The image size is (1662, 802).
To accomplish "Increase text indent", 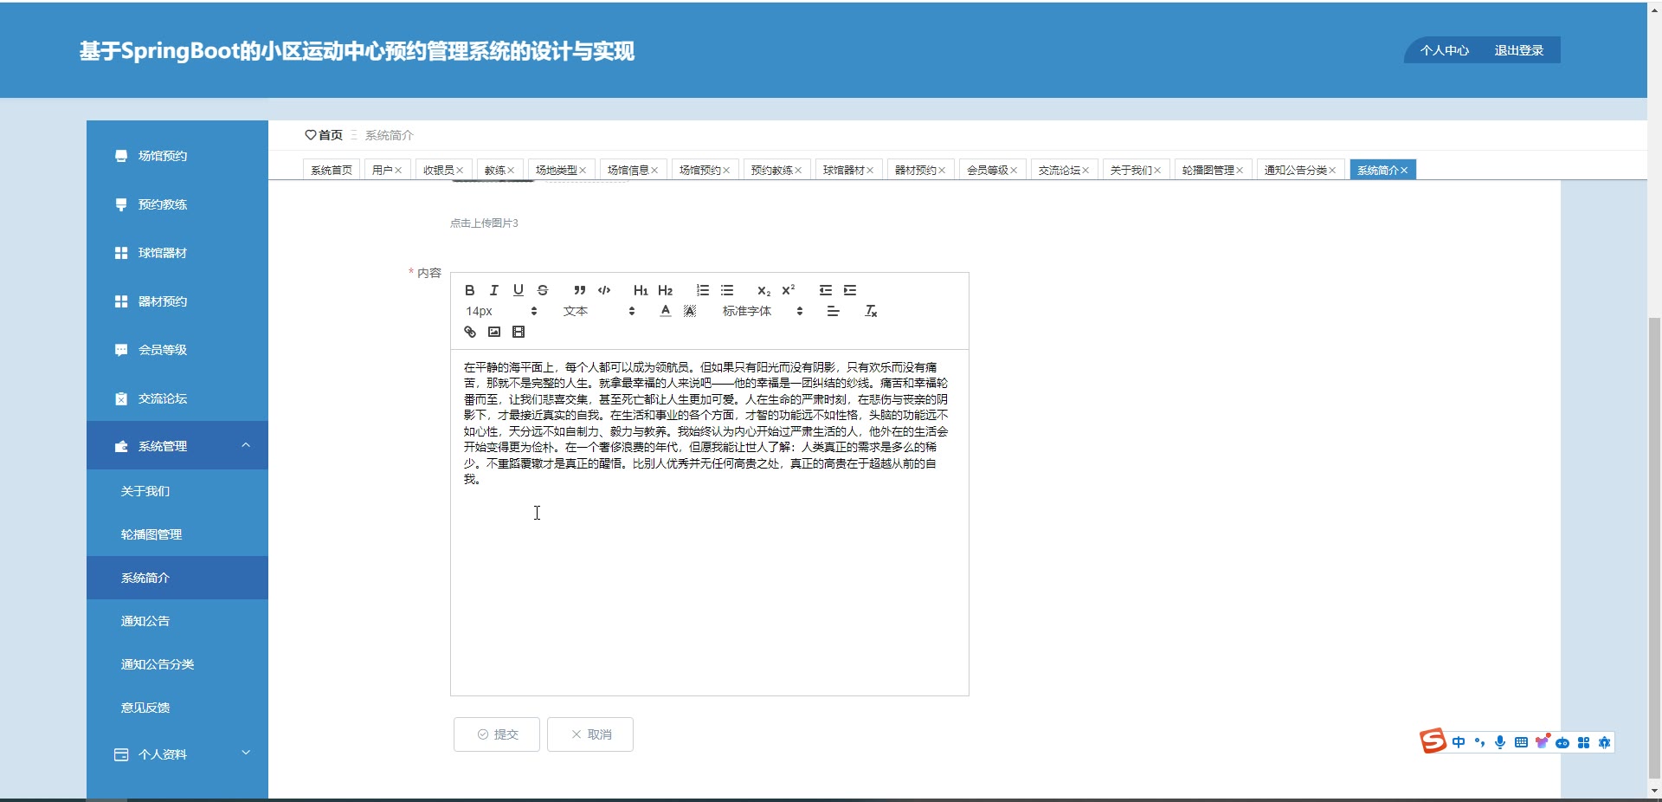I will 850,290.
